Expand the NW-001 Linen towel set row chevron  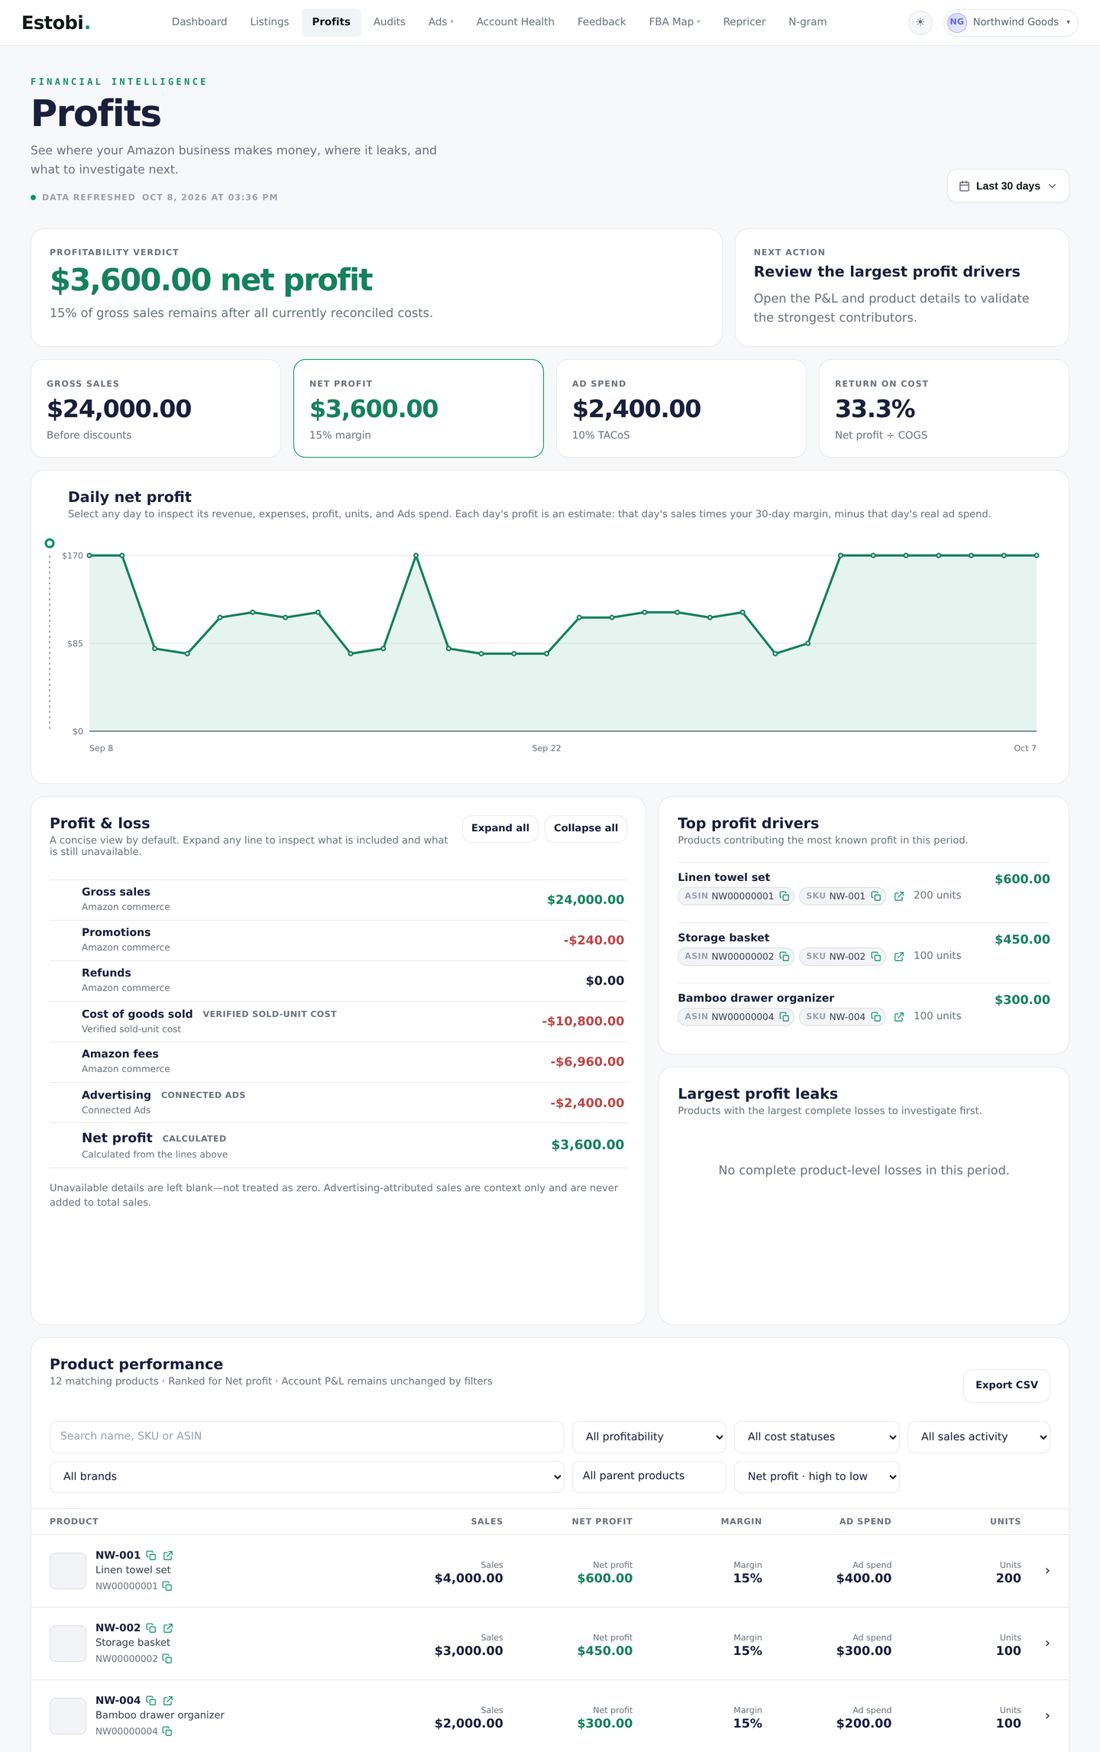click(1047, 1571)
